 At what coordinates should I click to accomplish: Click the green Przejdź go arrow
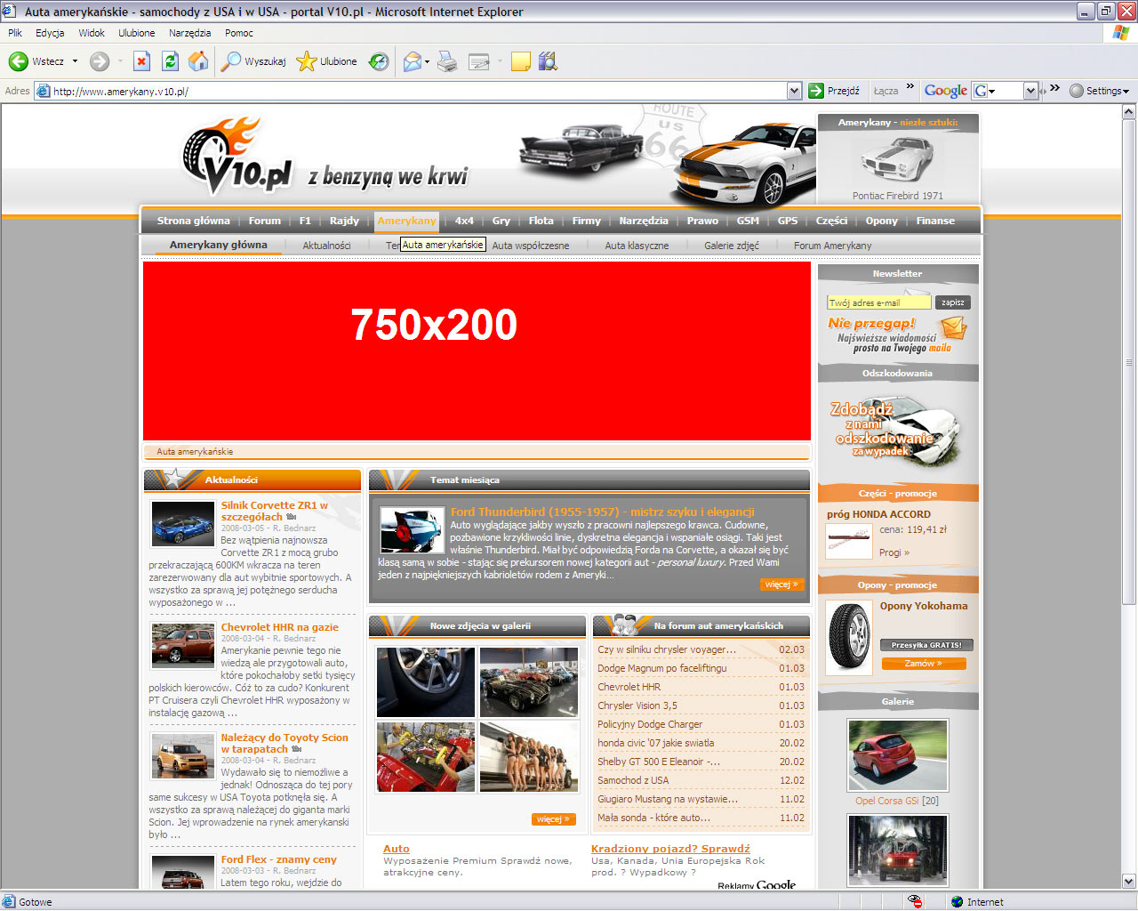[816, 91]
